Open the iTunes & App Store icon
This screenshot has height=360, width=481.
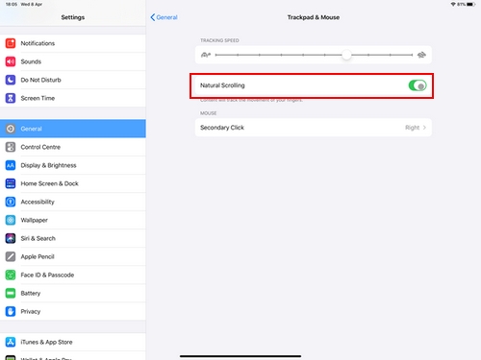[11, 342]
